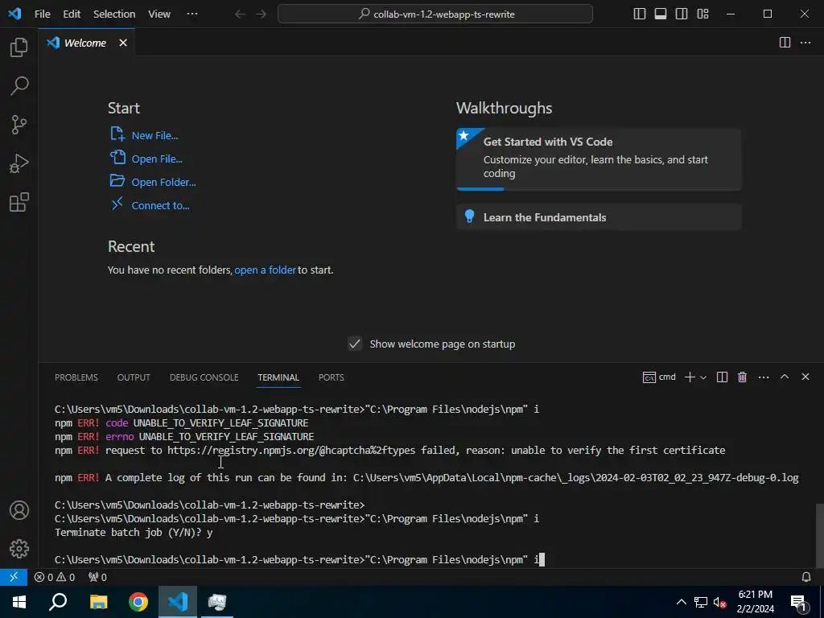Click the remote window indicator in status bar
The width and height of the screenshot is (824, 618).
(x=14, y=577)
